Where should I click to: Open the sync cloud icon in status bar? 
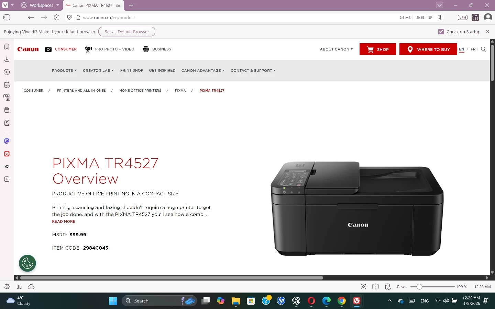(x=31, y=287)
